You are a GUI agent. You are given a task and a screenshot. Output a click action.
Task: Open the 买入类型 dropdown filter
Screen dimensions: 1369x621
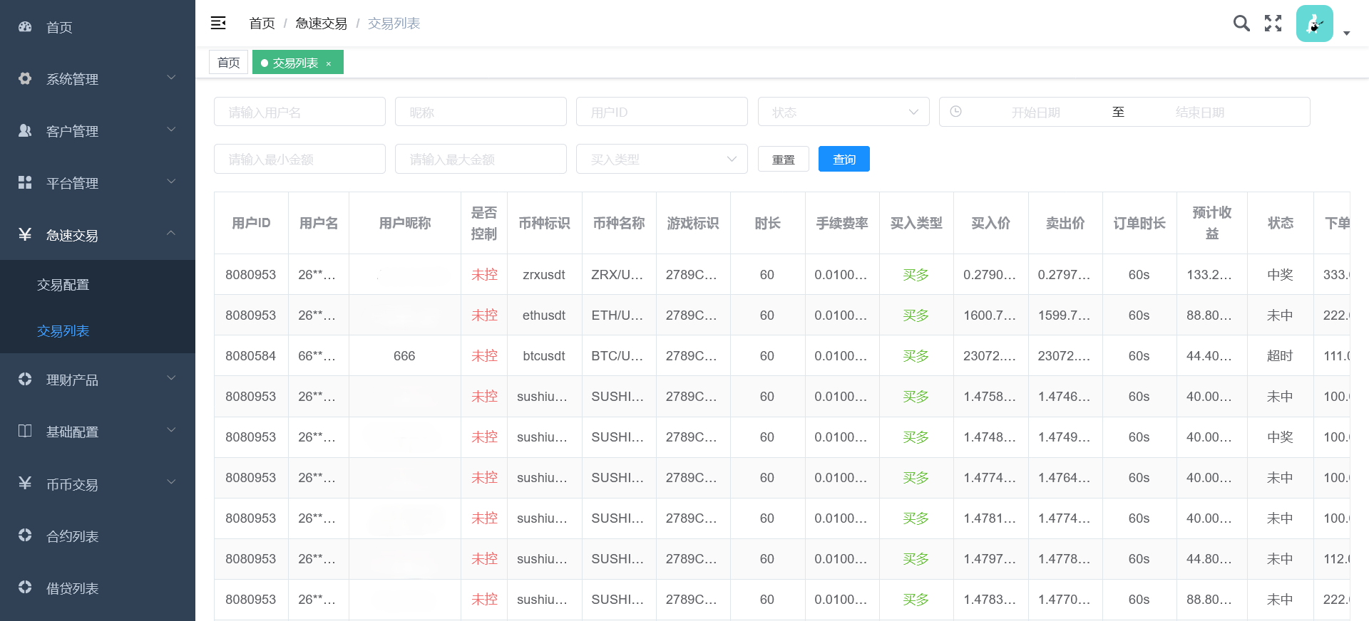click(x=661, y=159)
